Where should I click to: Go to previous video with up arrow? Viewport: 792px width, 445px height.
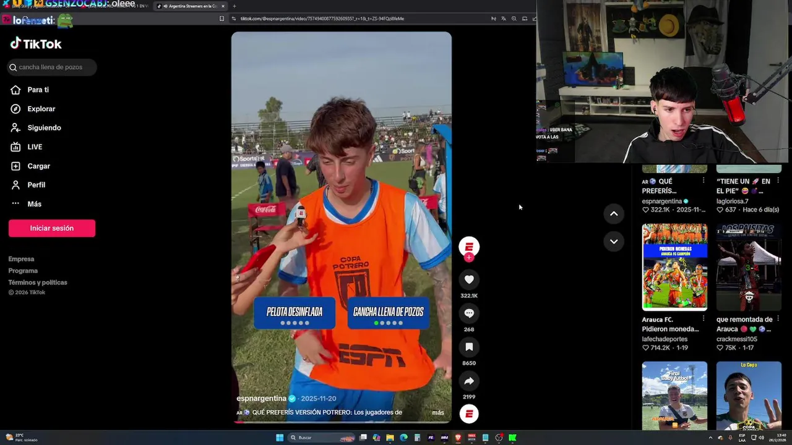pos(614,214)
